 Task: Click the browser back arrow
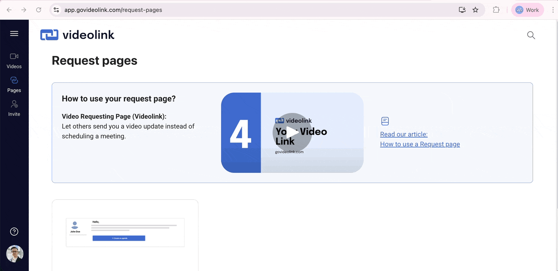pos(9,10)
